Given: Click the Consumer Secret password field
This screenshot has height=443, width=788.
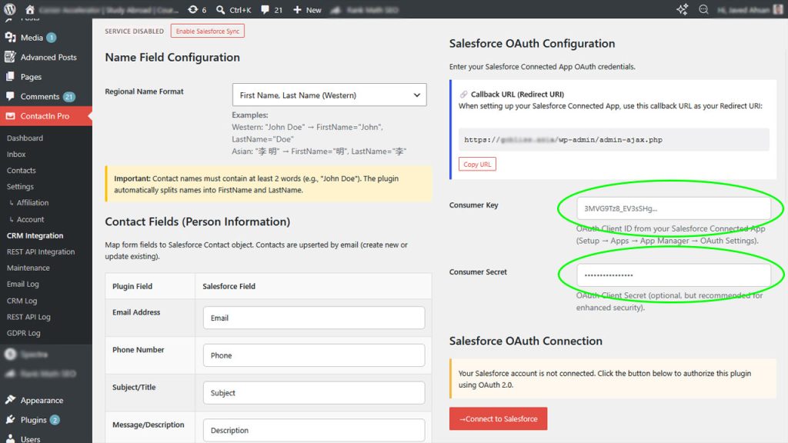Looking at the screenshot, I should pos(673,275).
